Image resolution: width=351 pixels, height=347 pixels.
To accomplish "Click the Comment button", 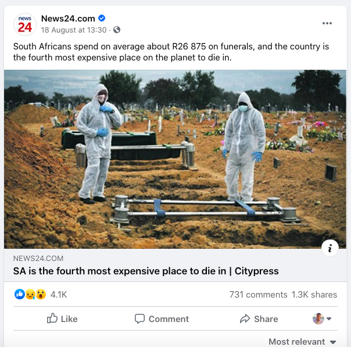I will pyautogui.click(x=162, y=319).
